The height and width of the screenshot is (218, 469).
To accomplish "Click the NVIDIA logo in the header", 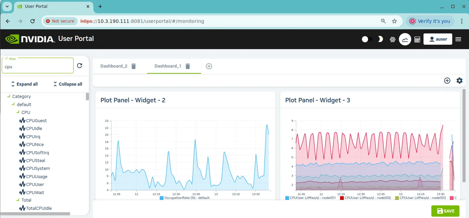I will coord(30,39).
